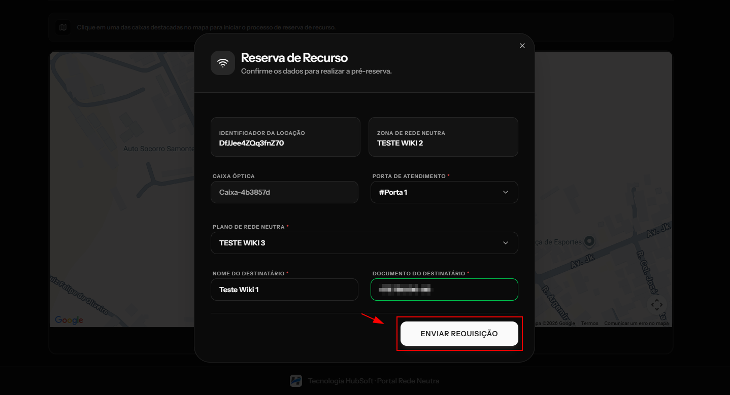Click the Enviar Requisição button
Image resolution: width=730 pixels, height=395 pixels.
[459, 334]
